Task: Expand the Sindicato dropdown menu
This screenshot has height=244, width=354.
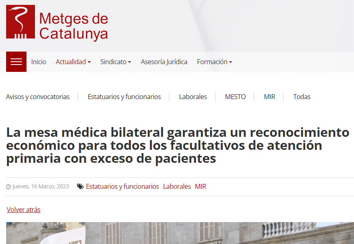Action: [x=116, y=62]
